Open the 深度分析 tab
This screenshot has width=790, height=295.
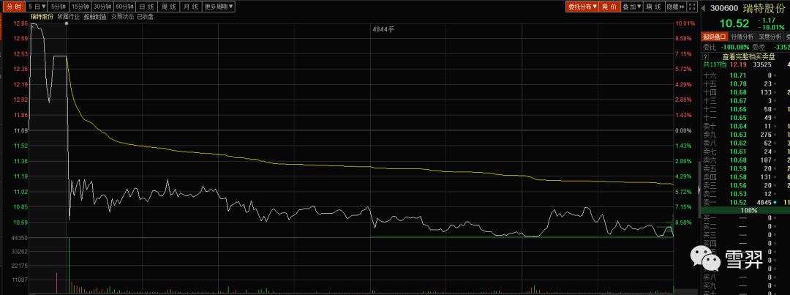pos(770,37)
